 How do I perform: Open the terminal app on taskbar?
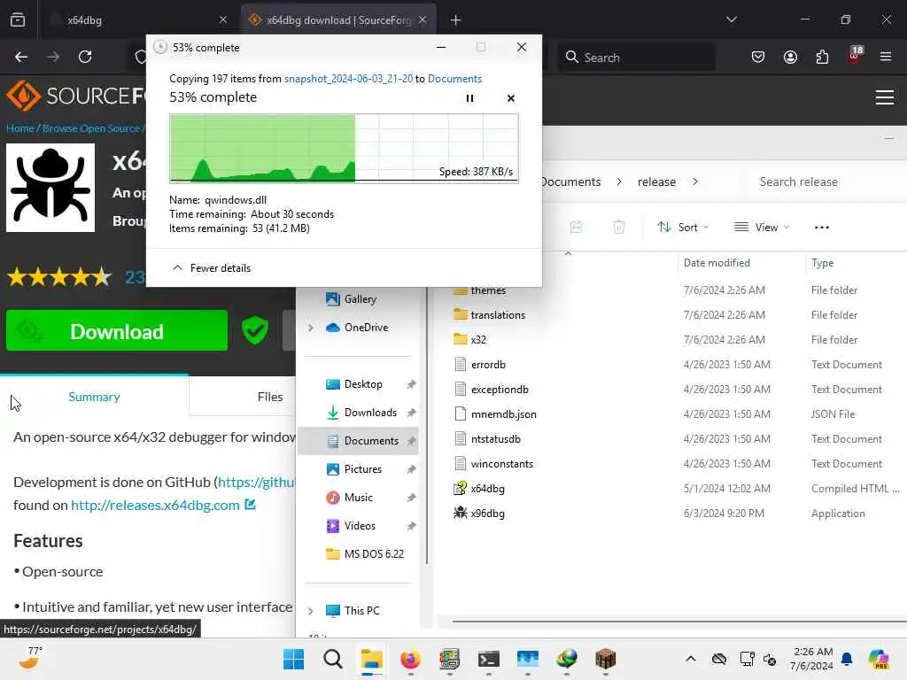pos(488,659)
